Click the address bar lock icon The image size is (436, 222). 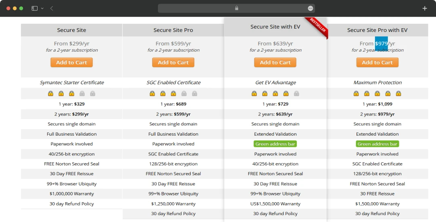coord(237,8)
